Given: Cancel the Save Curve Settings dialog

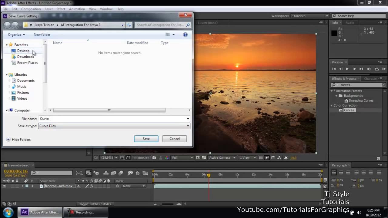Looking at the screenshot, I should pos(175,139).
